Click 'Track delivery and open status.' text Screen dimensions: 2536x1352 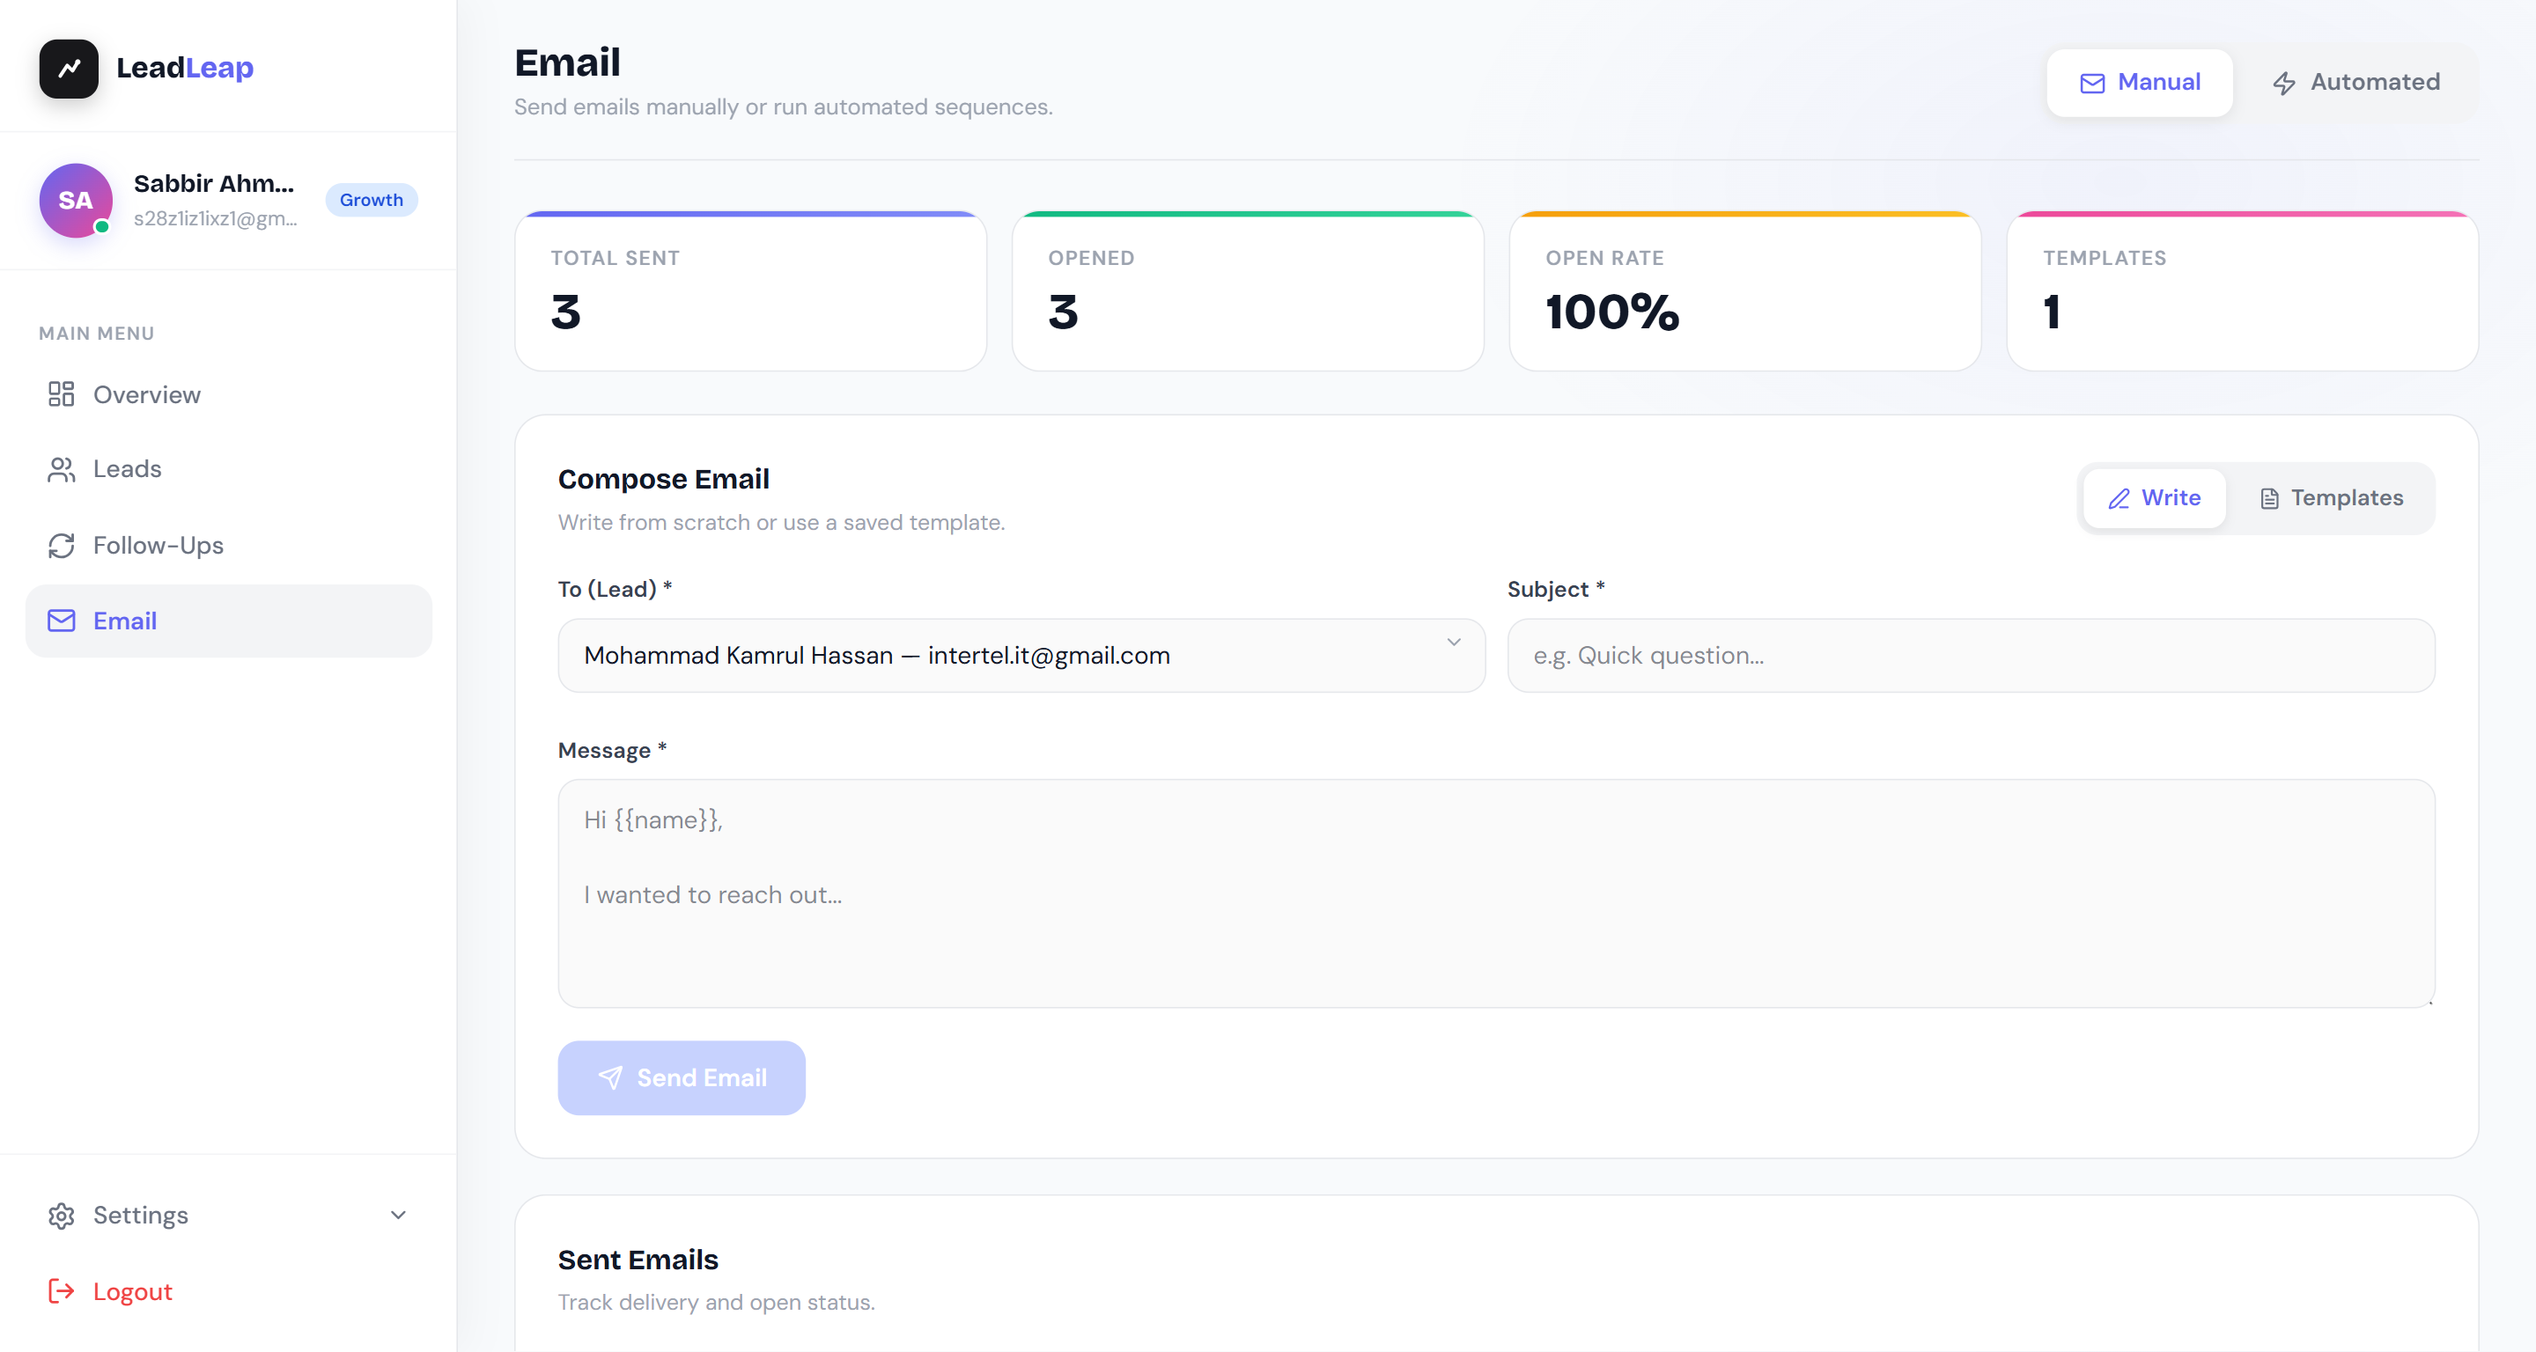pyautogui.click(x=716, y=1303)
